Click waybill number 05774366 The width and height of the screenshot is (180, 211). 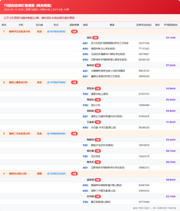(144, 202)
